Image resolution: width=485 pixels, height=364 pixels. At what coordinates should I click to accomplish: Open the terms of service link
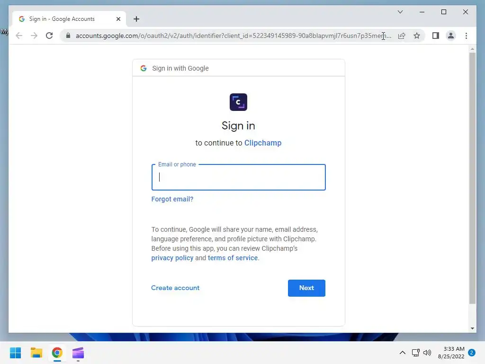tap(233, 258)
